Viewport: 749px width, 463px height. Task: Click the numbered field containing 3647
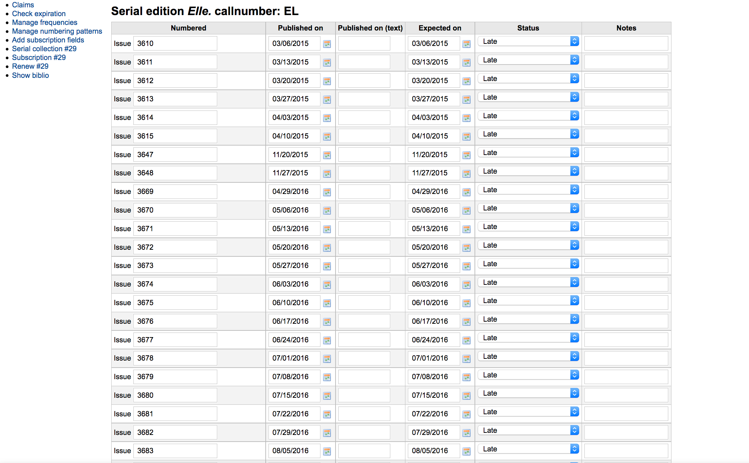175,155
